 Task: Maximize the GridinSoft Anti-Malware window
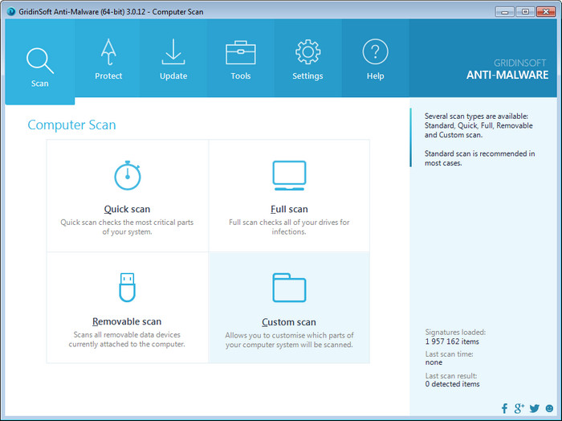525,12
